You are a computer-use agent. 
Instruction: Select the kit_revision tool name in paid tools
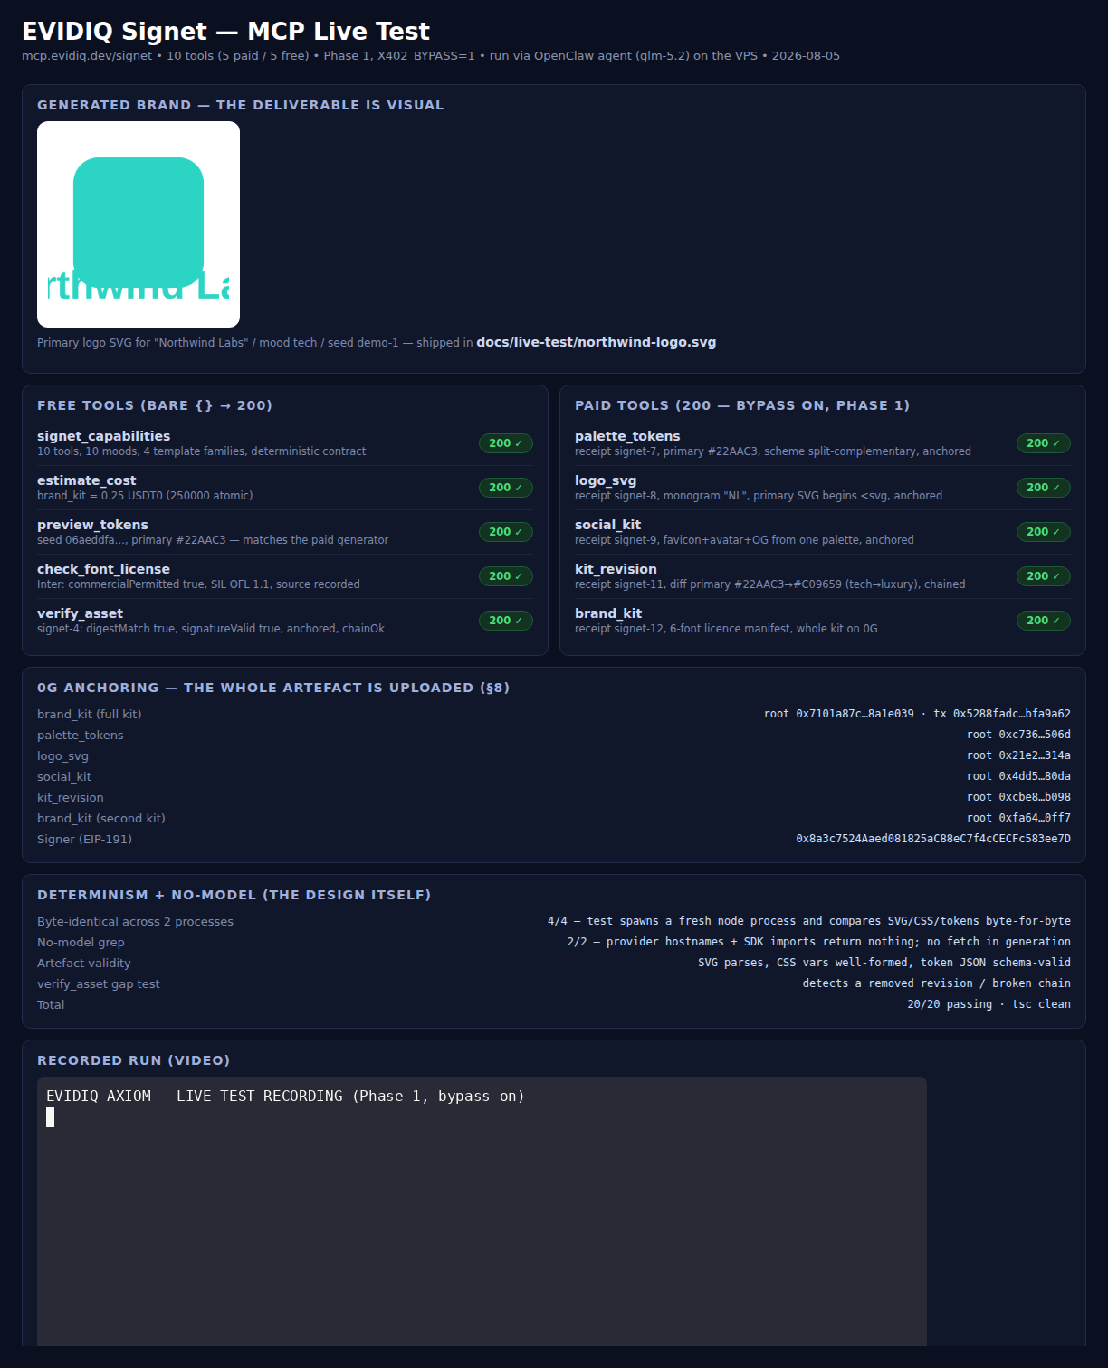pyautogui.click(x=616, y=569)
